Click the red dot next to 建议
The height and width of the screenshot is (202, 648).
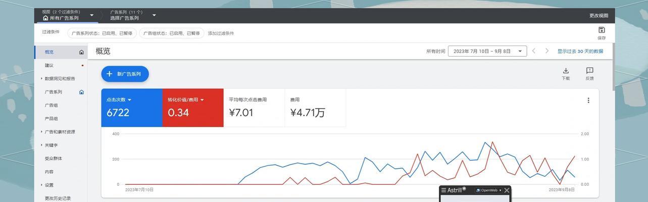click(82, 65)
